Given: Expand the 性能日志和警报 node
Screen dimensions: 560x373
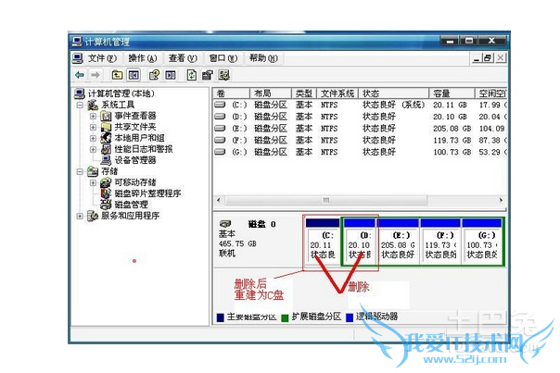Looking at the screenshot, I should tap(93, 149).
